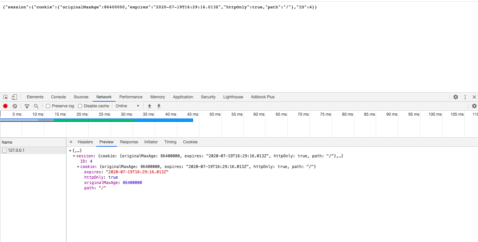
Task: Open the Performance tab
Action: point(131,97)
